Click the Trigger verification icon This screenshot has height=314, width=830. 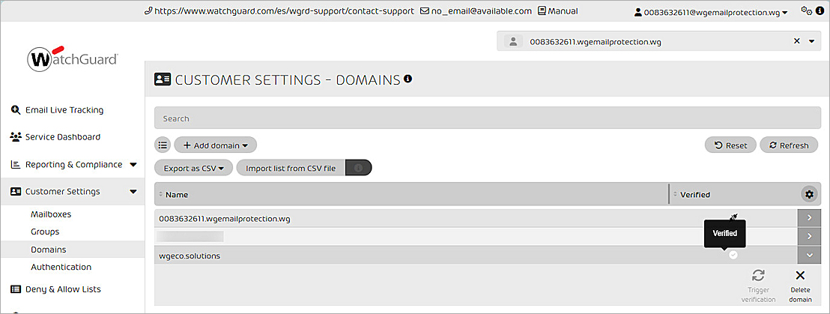[758, 276]
